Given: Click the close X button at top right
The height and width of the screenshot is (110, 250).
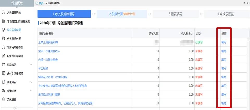Looking at the screenshot, I should click(x=248, y=3).
